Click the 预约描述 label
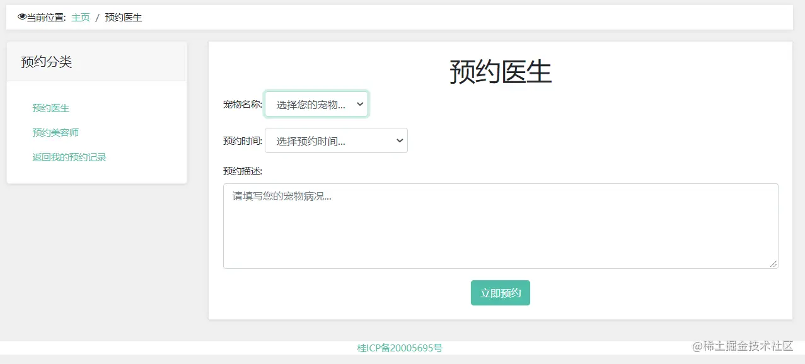The image size is (805, 364). pos(243,171)
